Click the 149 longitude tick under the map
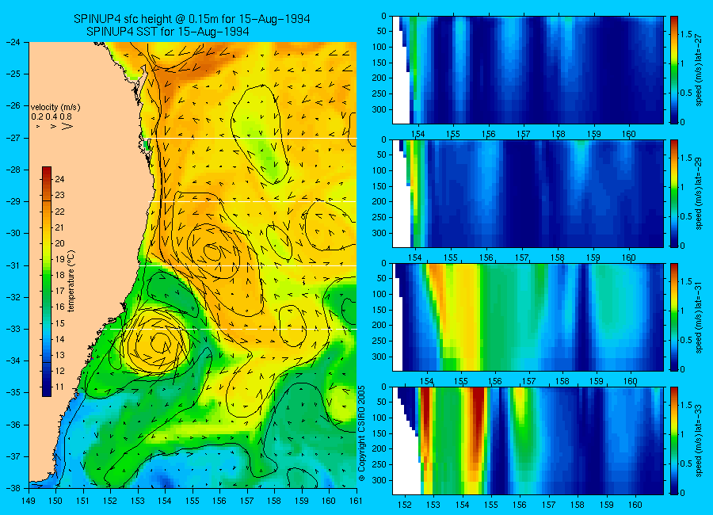The height and width of the screenshot is (515, 713). [x=29, y=501]
